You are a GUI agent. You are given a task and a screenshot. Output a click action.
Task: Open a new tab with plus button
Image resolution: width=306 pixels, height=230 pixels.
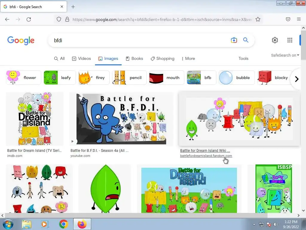(73, 7)
